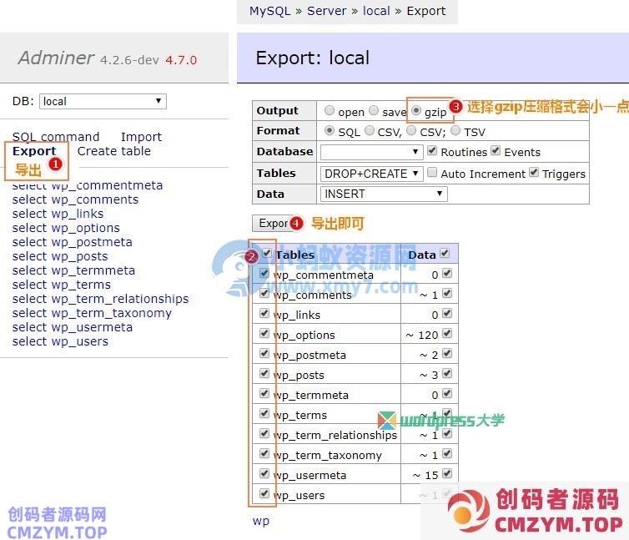Screen dimensions: 629x540
Task: Click Server in the breadcrumb
Action: pyautogui.click(x=327, y=11)
